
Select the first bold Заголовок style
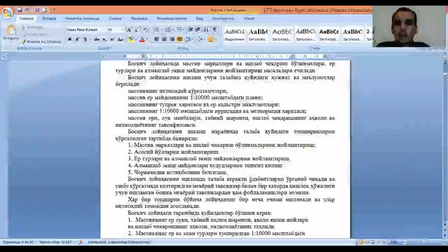[x=258, y=35]
